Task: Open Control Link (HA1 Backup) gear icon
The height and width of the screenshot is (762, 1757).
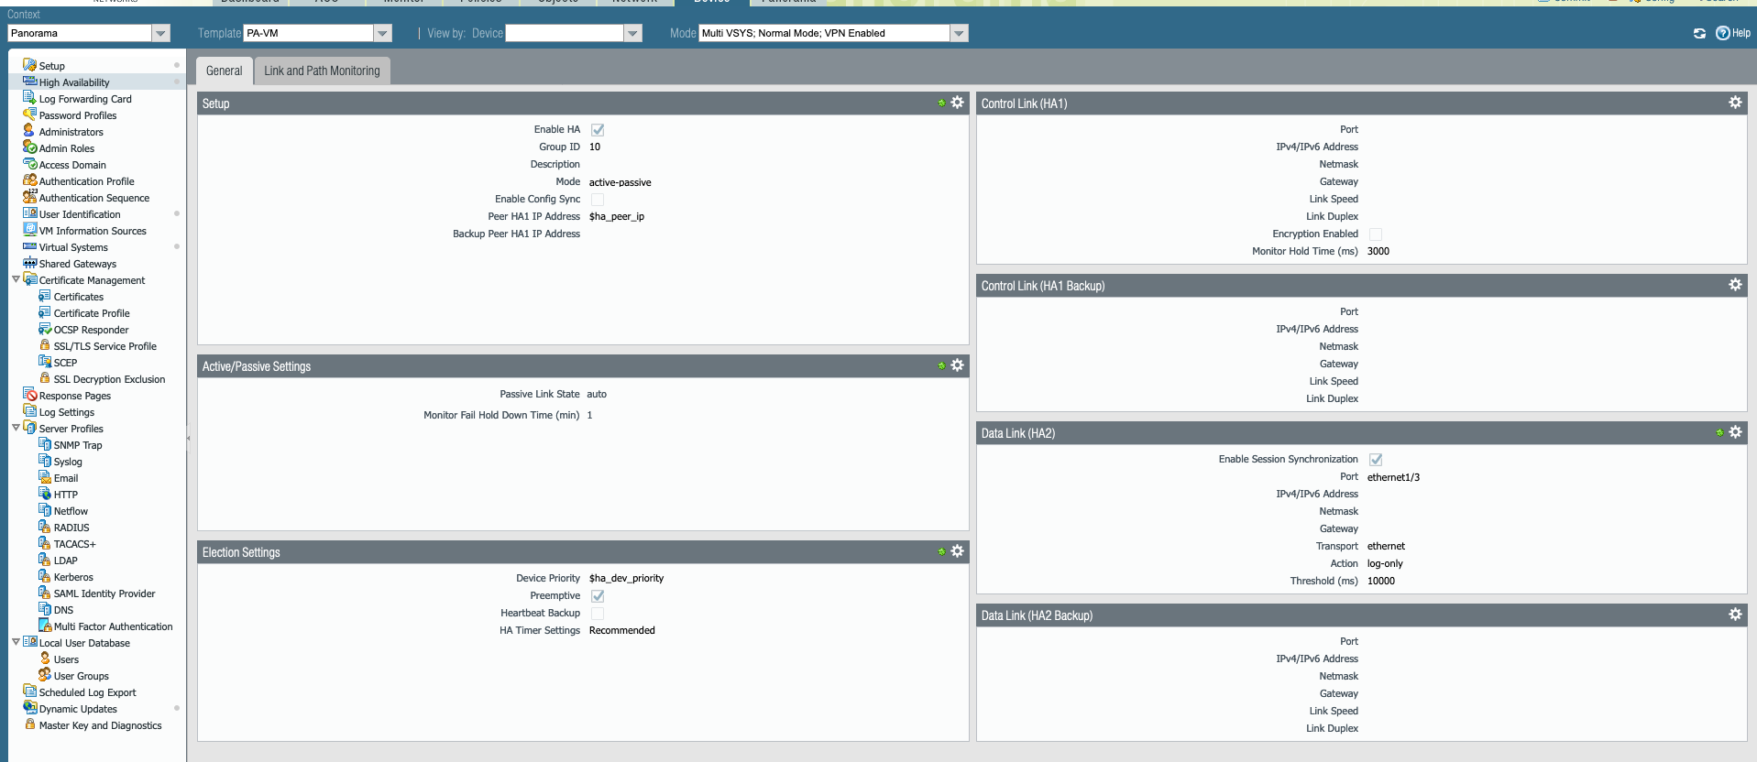Action: click(x=1735, y=285)
